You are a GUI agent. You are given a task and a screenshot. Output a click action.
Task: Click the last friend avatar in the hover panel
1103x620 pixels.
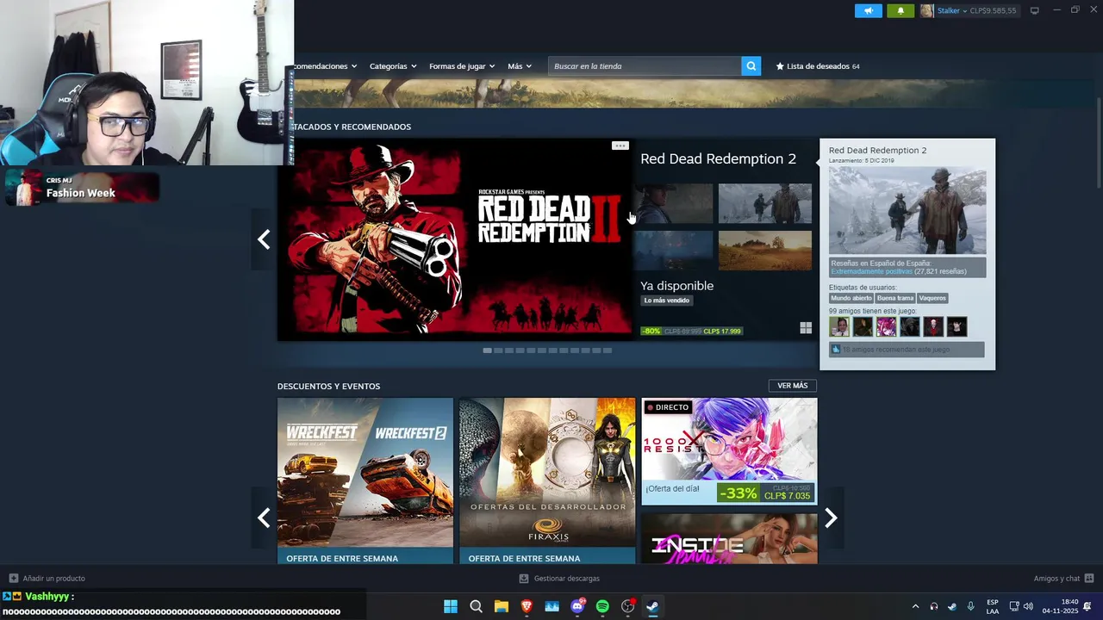click(x=957, y=326)
